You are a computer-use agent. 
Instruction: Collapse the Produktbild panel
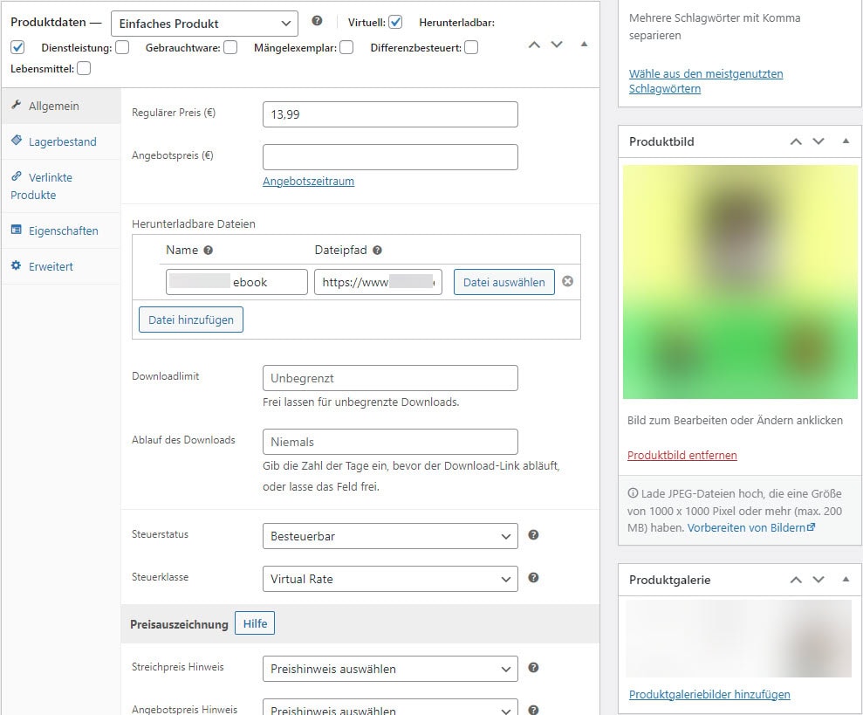tap(846, 141)
